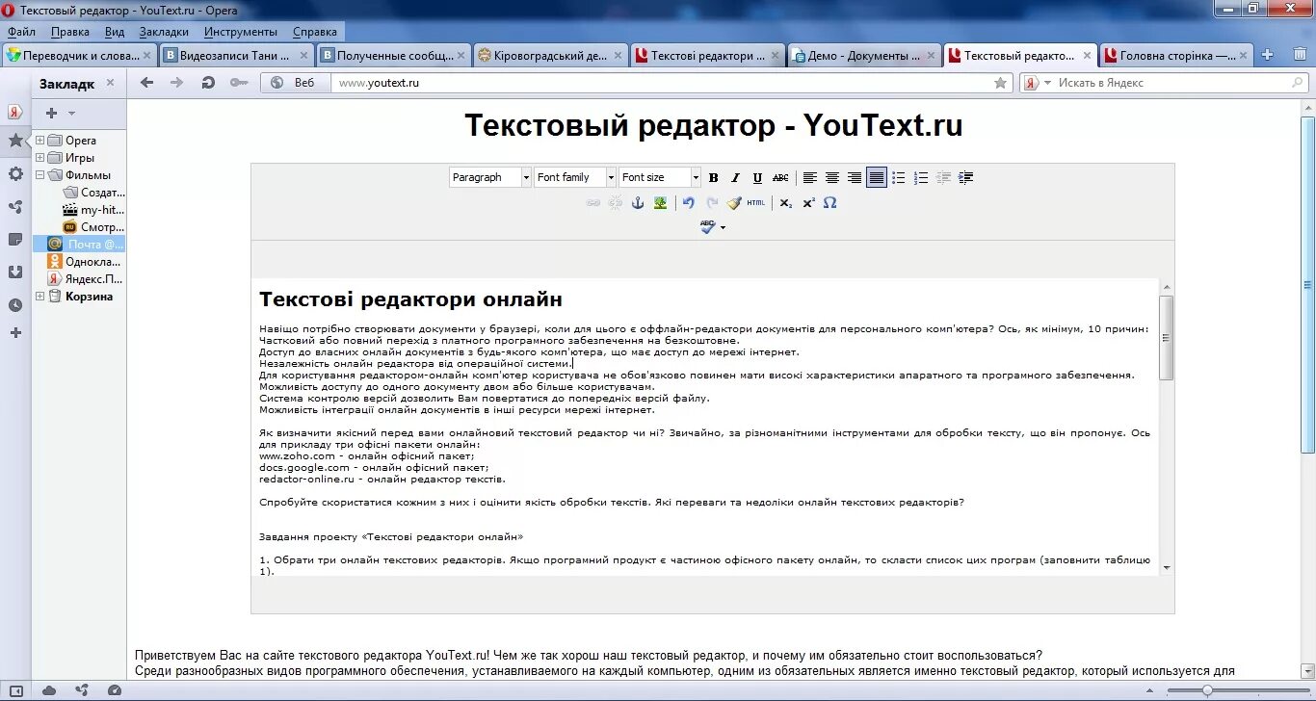The image size is (1316, 701).
Task: Open History clock panel in sidebar
Action: point(15,305)
